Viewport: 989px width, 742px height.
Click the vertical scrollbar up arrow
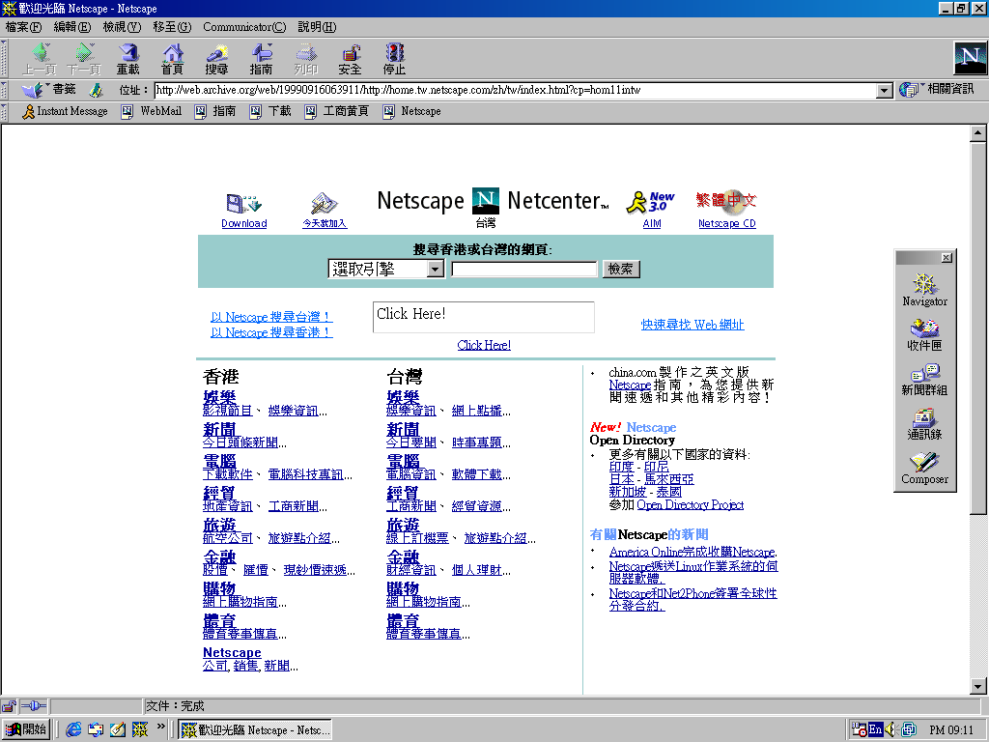point(977,133)
